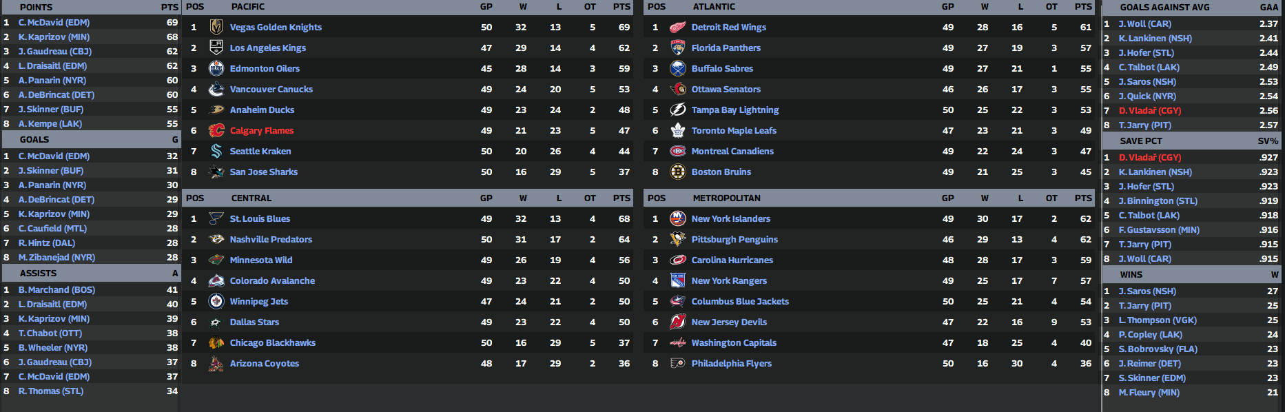Click the Metropolitan division header

click(x=726, y=198)
